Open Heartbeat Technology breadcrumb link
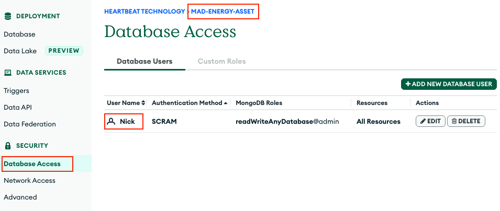This screenshot has height=211, width=500. 145,11
